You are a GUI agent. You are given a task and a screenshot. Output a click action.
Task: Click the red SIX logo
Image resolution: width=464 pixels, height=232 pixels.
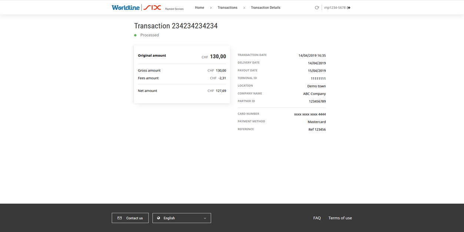click(x=152, y=7)
